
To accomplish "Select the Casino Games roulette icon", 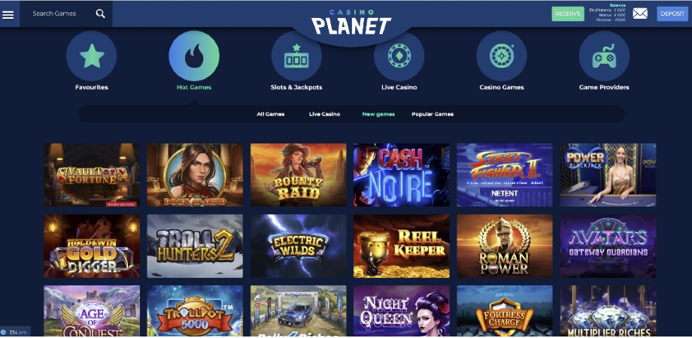I will (502, 56).
